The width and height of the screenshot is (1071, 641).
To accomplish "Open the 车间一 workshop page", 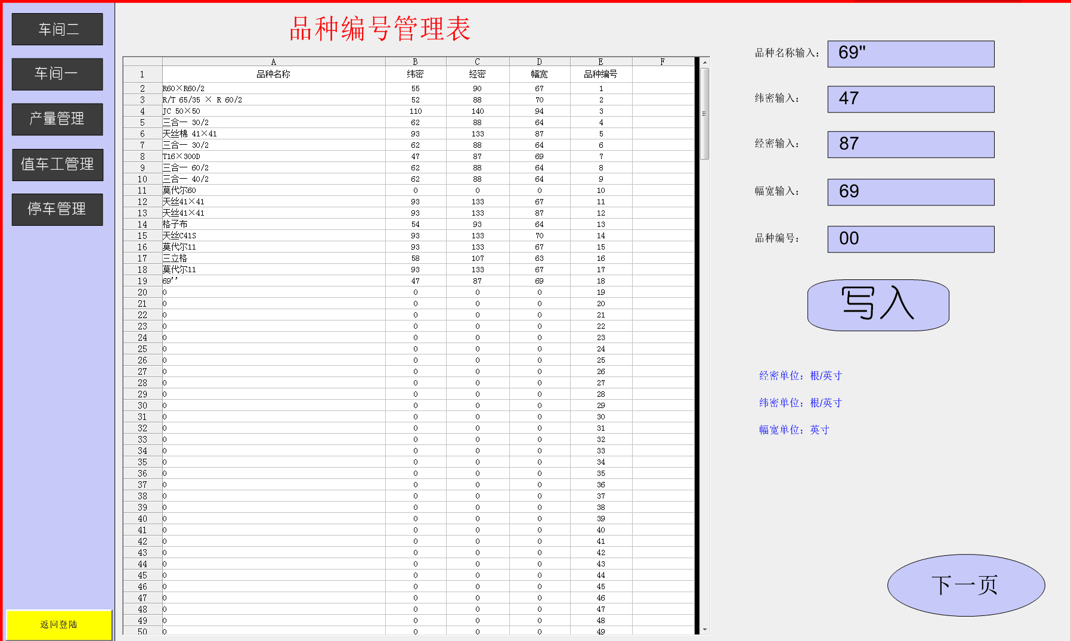I will coord(57,74).
